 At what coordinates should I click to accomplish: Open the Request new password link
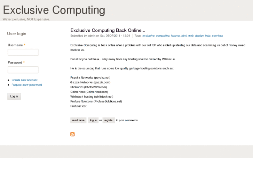(x=27, y=85)
